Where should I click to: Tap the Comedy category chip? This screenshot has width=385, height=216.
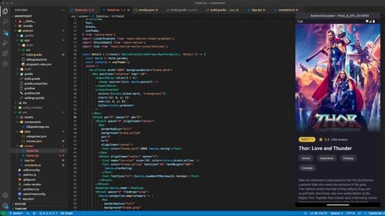pos(307,168)
